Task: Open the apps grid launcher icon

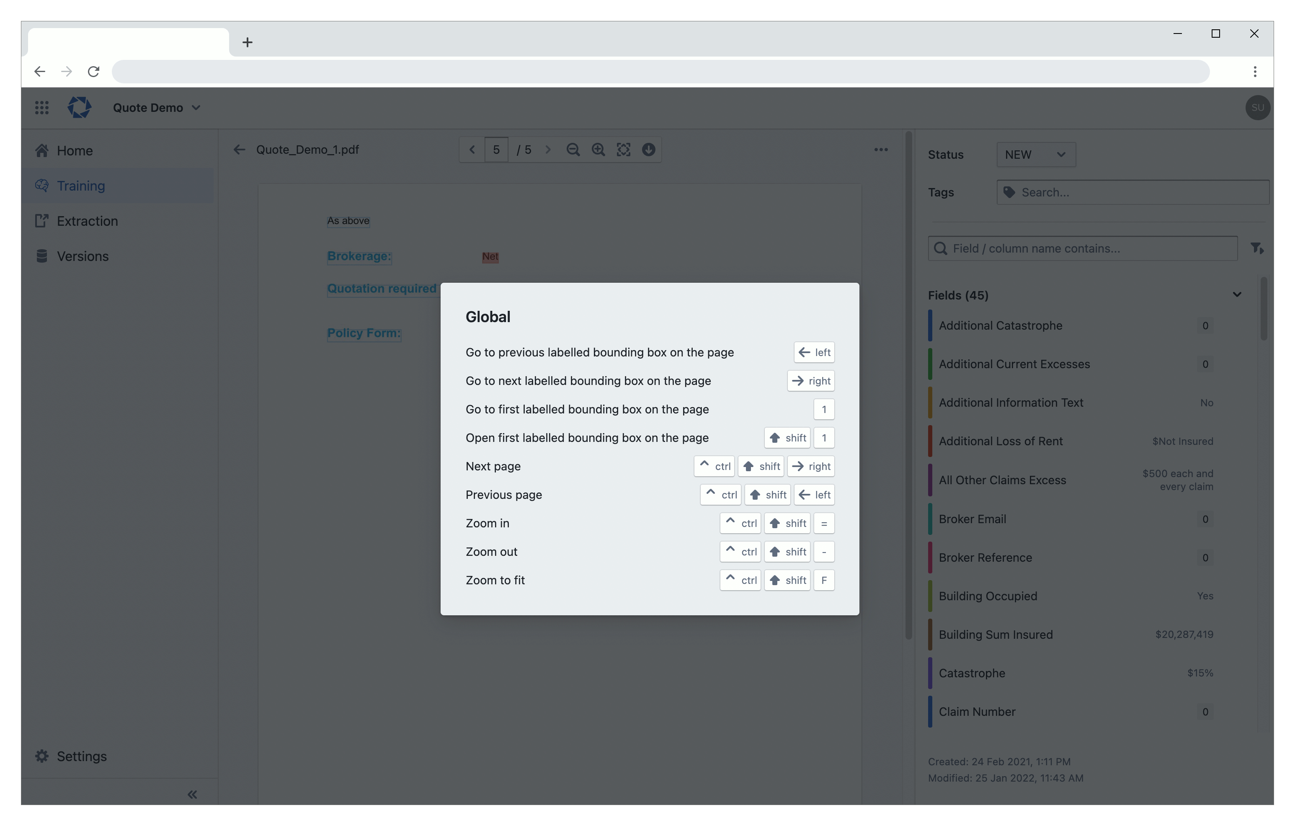Action: [x=42, y=108]
